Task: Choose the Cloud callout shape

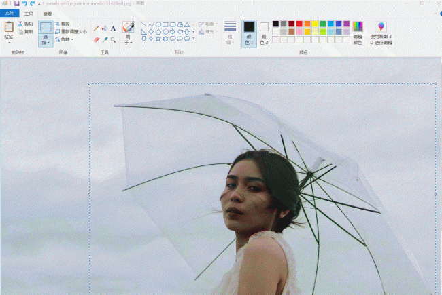Action: (187, 39)
